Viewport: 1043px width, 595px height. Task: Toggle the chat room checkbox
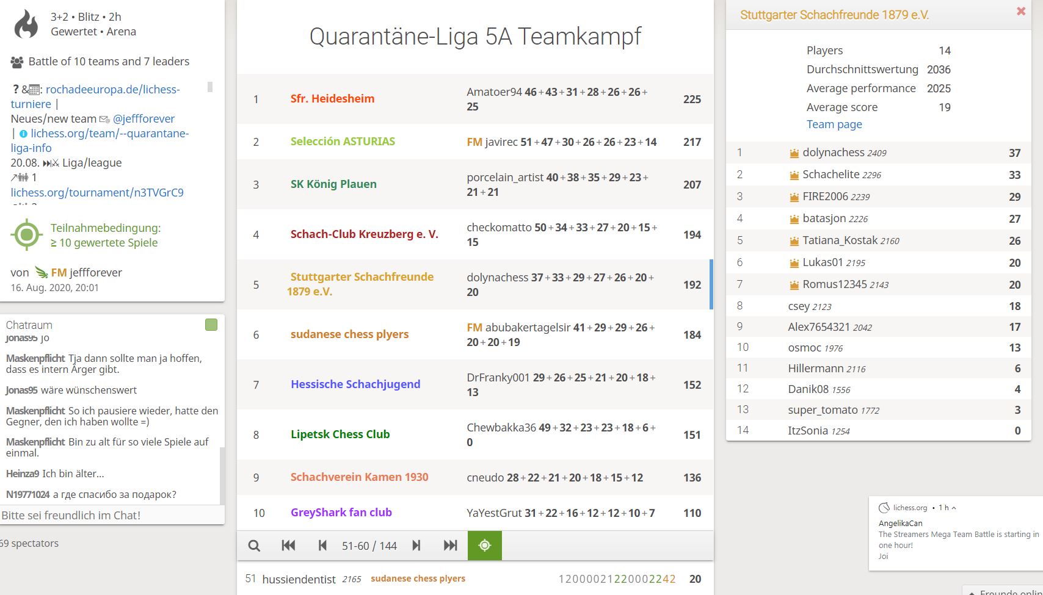pos(211,325)
